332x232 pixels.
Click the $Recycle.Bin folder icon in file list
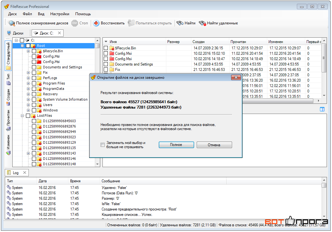coord(112,48)
